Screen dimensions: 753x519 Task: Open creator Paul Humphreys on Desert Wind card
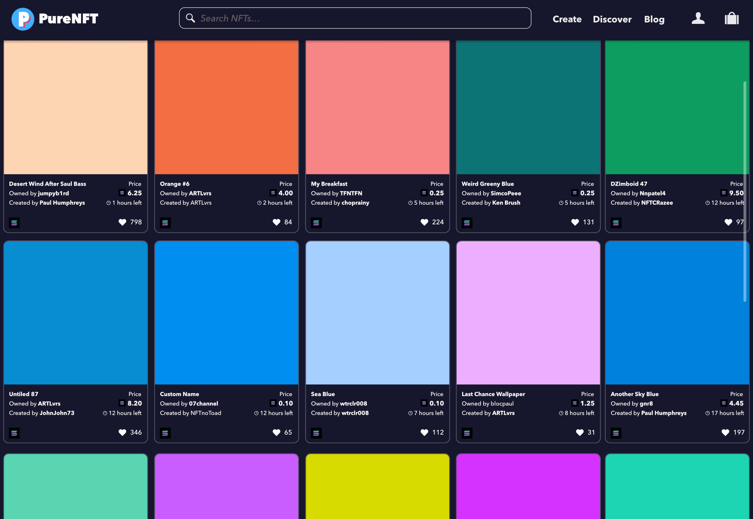click(x=62, y=203)
